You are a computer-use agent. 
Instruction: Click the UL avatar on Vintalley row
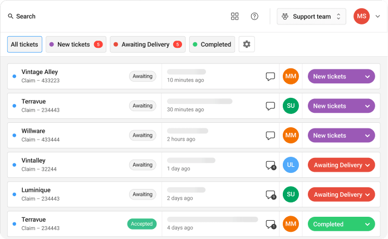pos(291,165)
